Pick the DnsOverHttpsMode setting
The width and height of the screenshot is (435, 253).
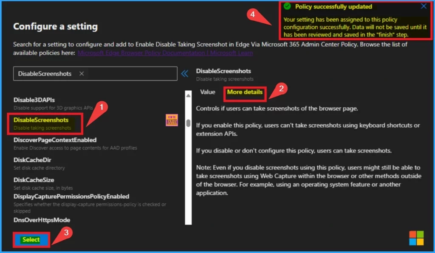pyautogui.click(x=42, y=220)
